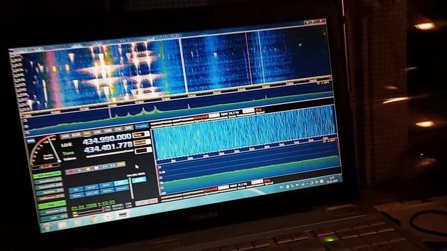Toggle the loop playback icon
447x251 pixels.
pyautogui.click(x=122, y=165)
